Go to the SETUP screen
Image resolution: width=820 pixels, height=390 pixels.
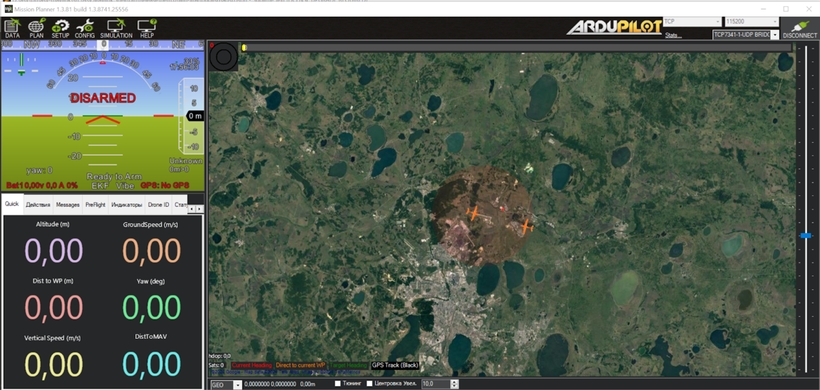[60, 29]
